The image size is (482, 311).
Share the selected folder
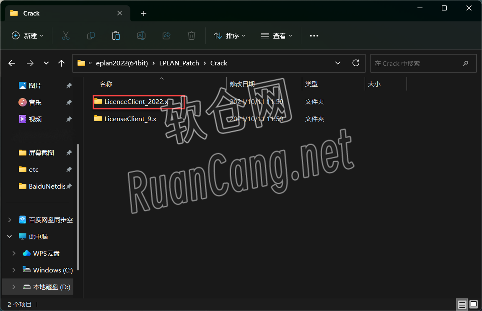point(166,36)
